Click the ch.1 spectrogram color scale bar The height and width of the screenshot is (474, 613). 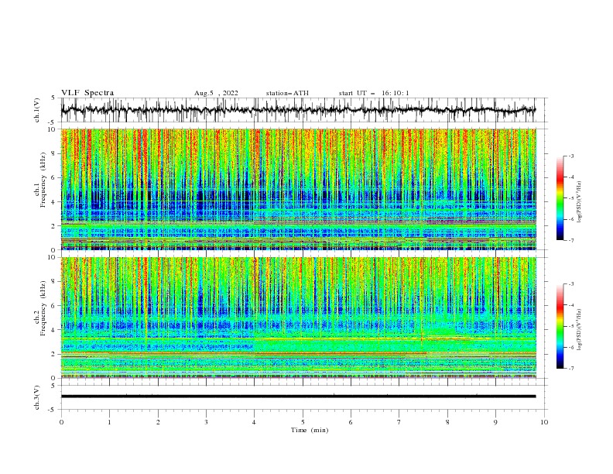click(x=560, y=198)
